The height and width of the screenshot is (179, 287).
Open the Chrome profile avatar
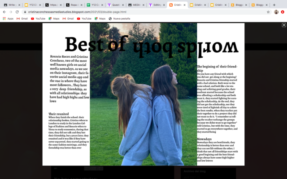pyautogui.click(x=276, y=12)
